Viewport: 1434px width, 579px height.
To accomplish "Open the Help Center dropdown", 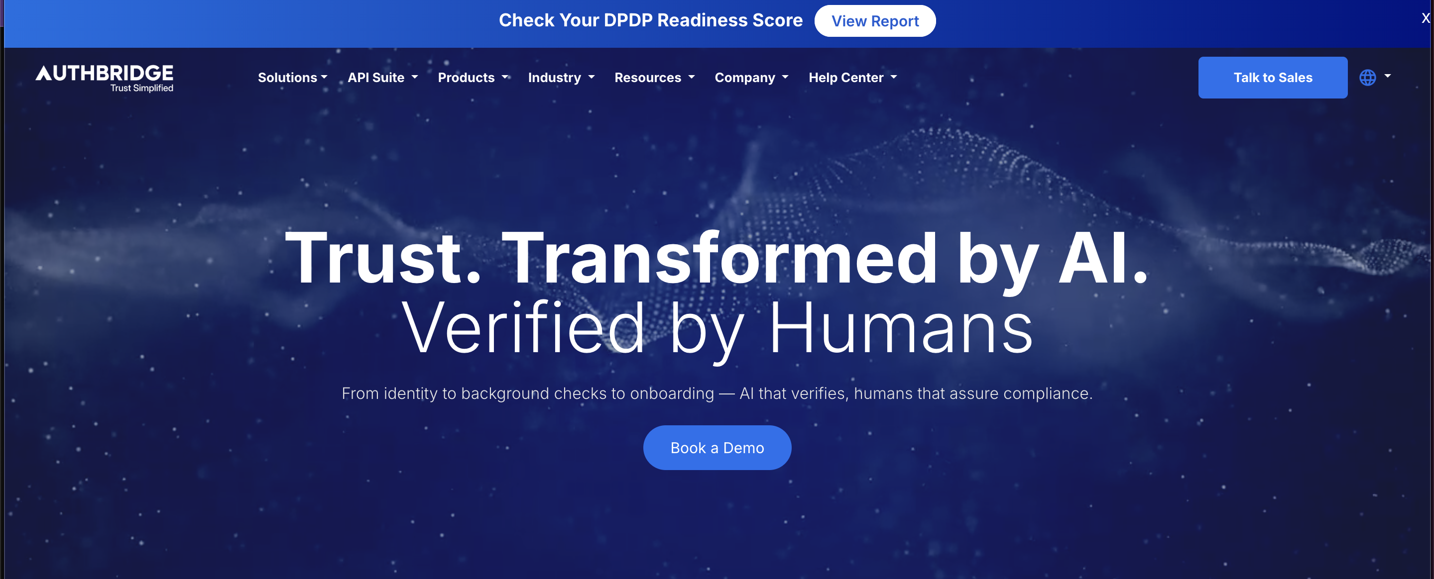I will pyautogui.click(x=853, y=78).
